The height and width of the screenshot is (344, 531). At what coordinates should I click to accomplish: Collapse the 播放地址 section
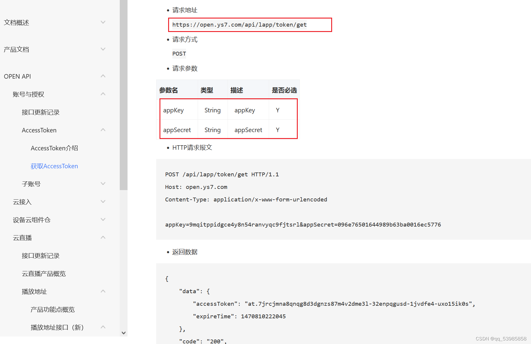[103, 291]
